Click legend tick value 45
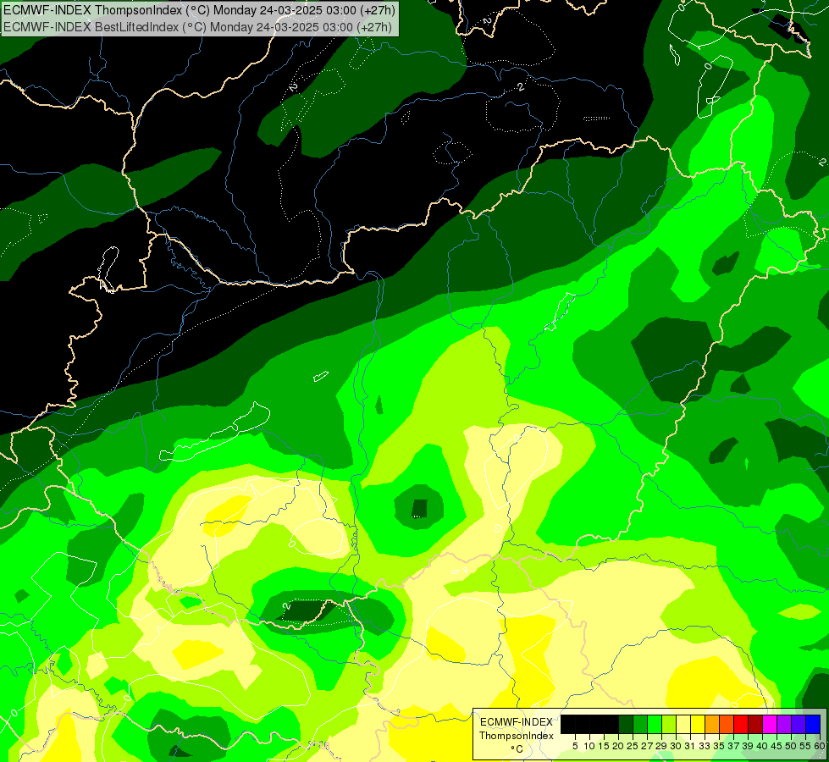829x762 pixels. coord(776,746)
